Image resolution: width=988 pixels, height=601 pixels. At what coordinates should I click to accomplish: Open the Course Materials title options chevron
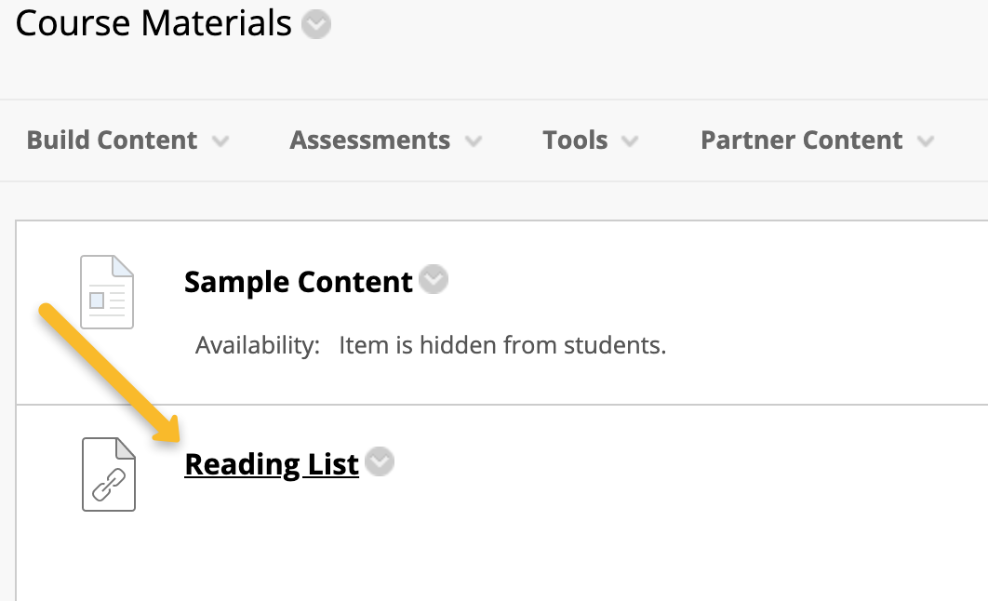pyautogui.click(x=316, y=25)
